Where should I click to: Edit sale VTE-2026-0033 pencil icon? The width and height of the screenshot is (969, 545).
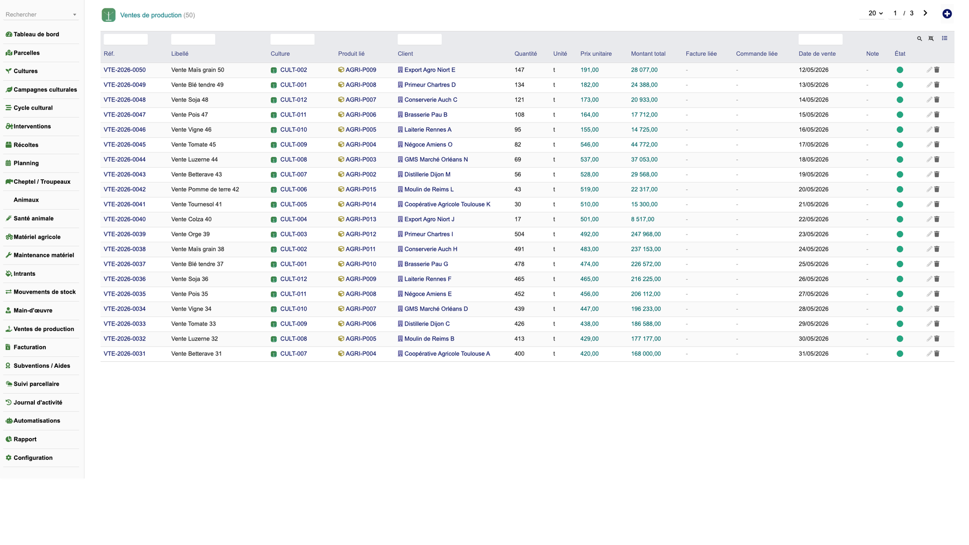(929, 324)
